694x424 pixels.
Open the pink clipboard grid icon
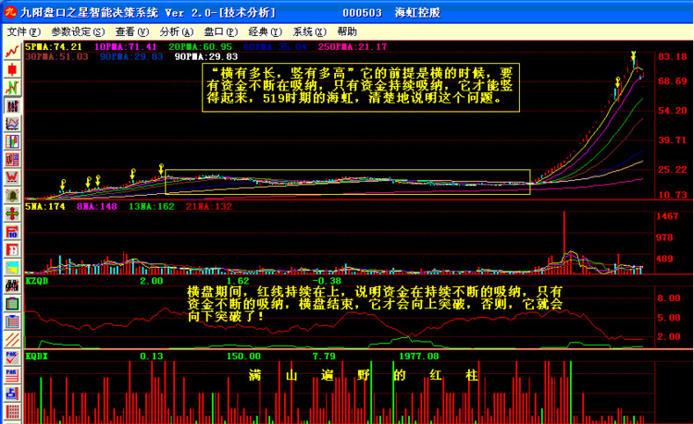(12, 322)
